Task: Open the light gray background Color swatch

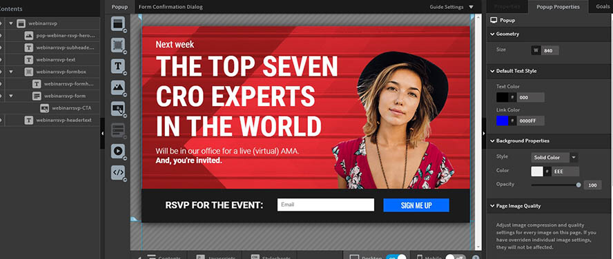Action: [537, 172]
